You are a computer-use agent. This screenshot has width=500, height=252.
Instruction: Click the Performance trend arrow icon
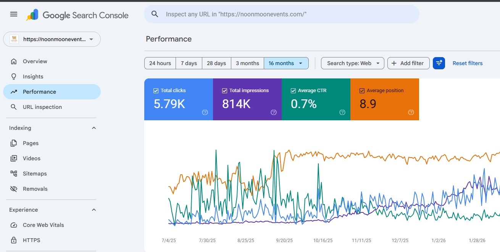[14, 92]
